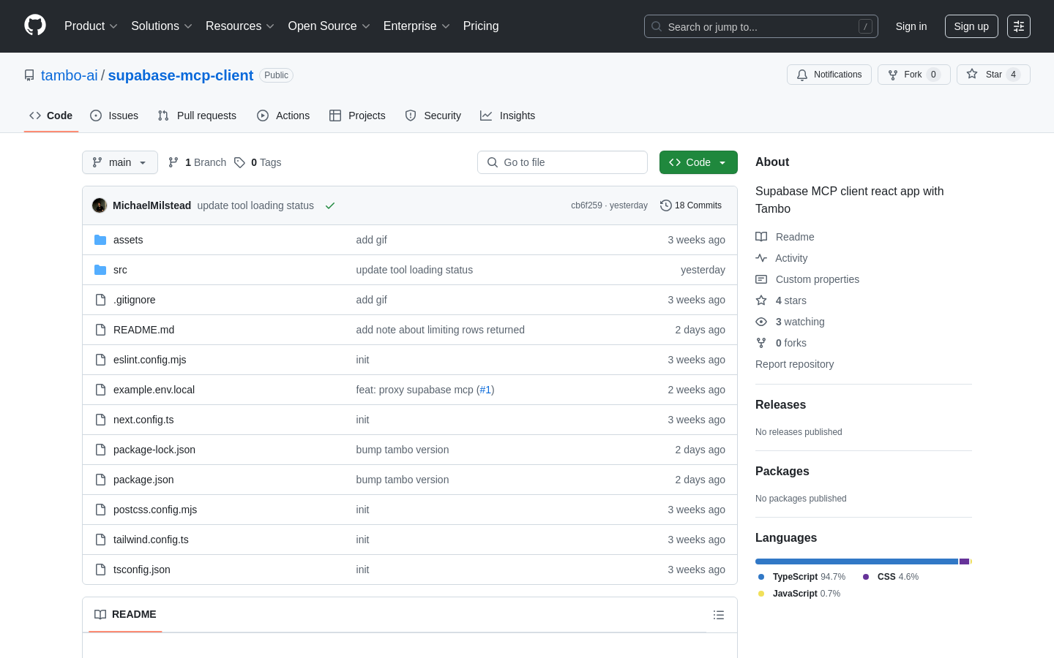The height and width of the screenshot is (658, 1054).
Task: Click the Sign up button
Action: (x=971, y=26)
